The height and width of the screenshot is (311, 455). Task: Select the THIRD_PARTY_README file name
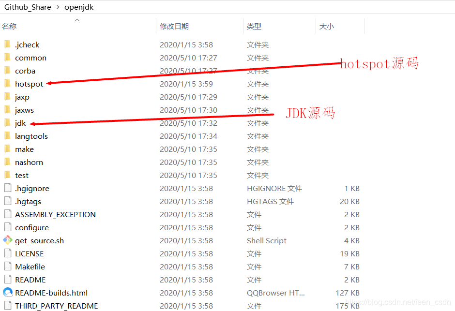tap(57, 306)
